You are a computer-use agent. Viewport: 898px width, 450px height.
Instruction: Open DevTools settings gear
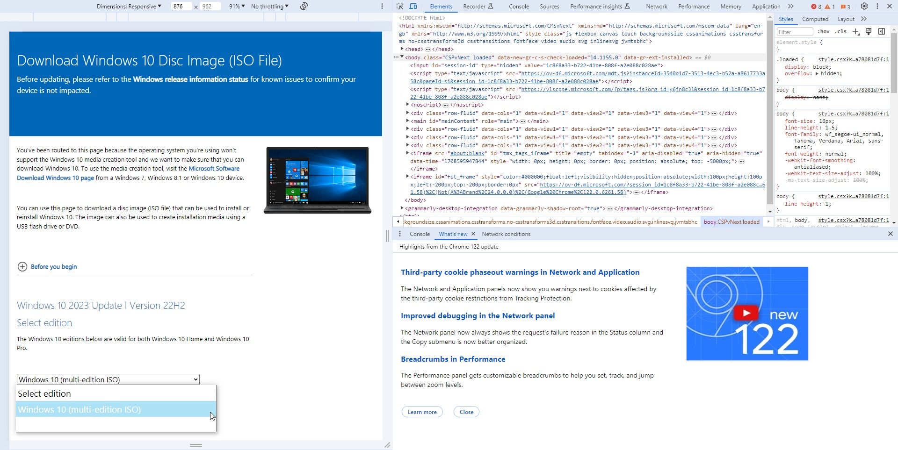point(864,6)
